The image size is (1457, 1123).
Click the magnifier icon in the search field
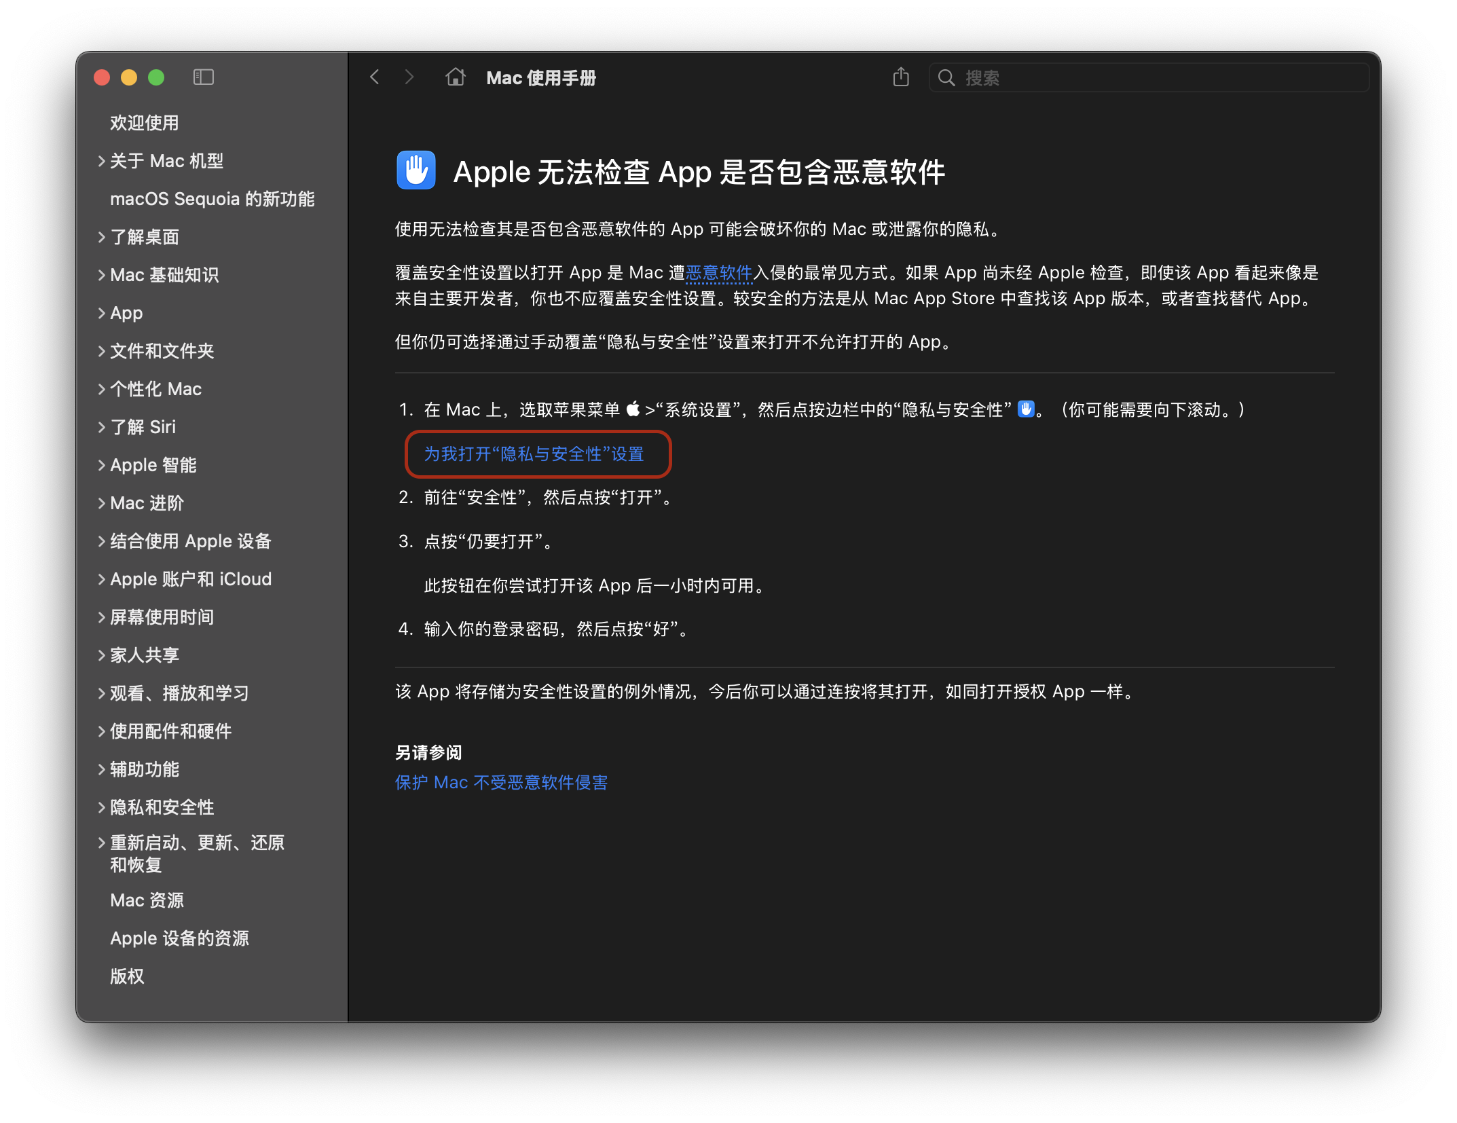point(946,77)
